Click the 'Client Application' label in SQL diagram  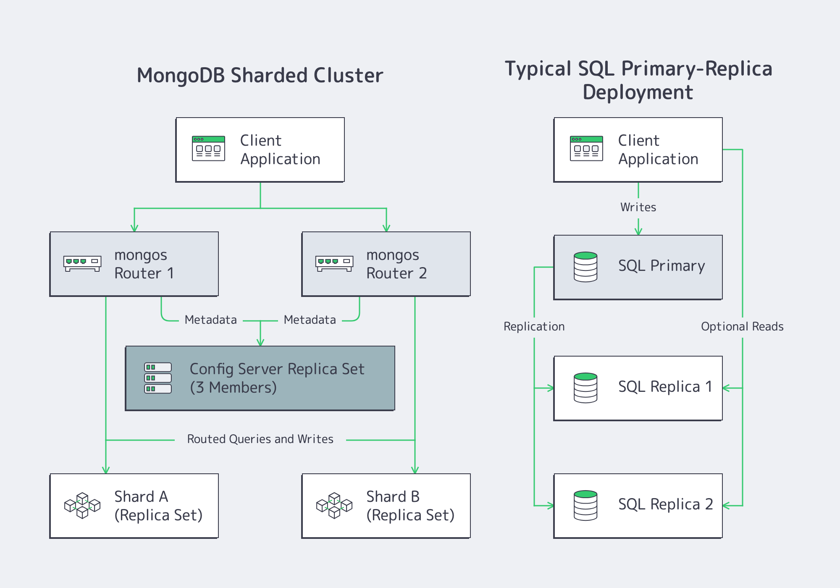(x=658, y=150)
